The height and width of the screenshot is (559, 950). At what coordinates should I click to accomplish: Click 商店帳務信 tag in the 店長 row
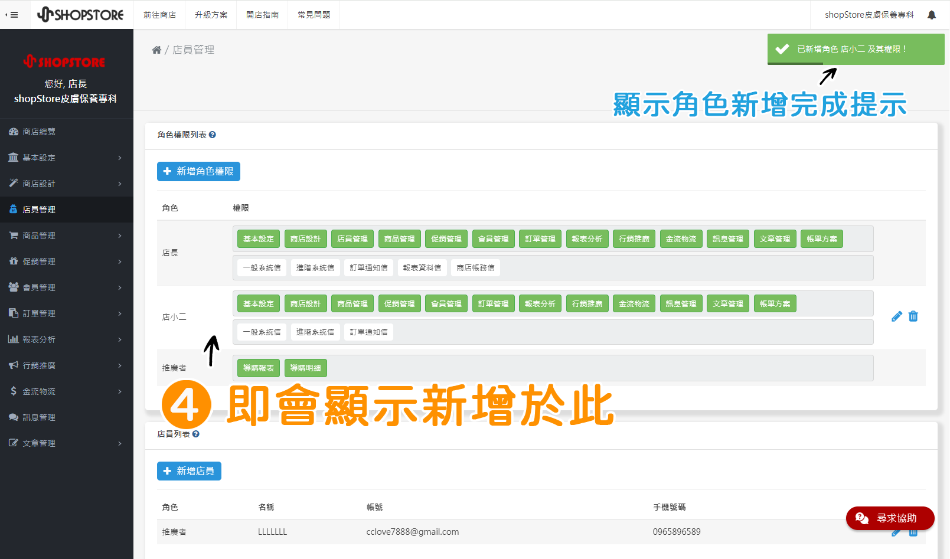[x=475, y=267]
